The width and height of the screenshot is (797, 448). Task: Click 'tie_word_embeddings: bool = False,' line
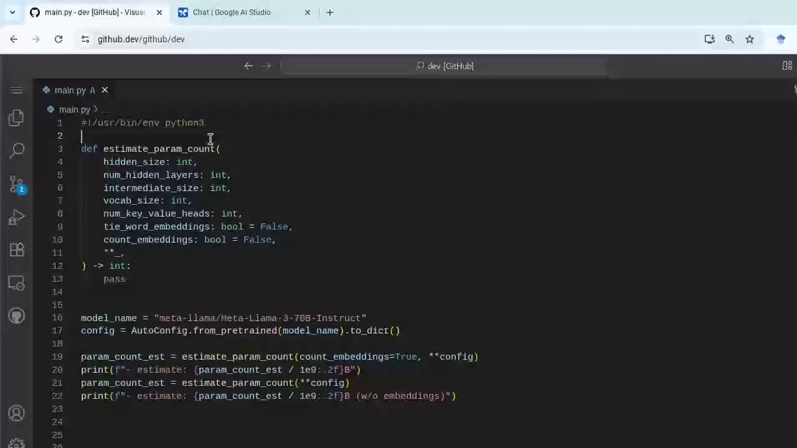[x=198, y=227]
